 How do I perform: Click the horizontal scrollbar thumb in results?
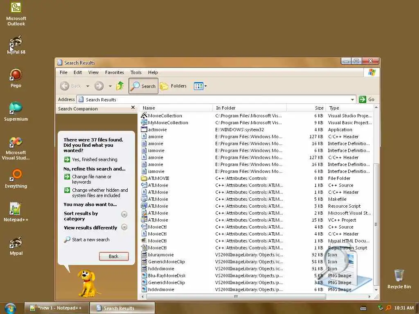click(x=236, y=296)
